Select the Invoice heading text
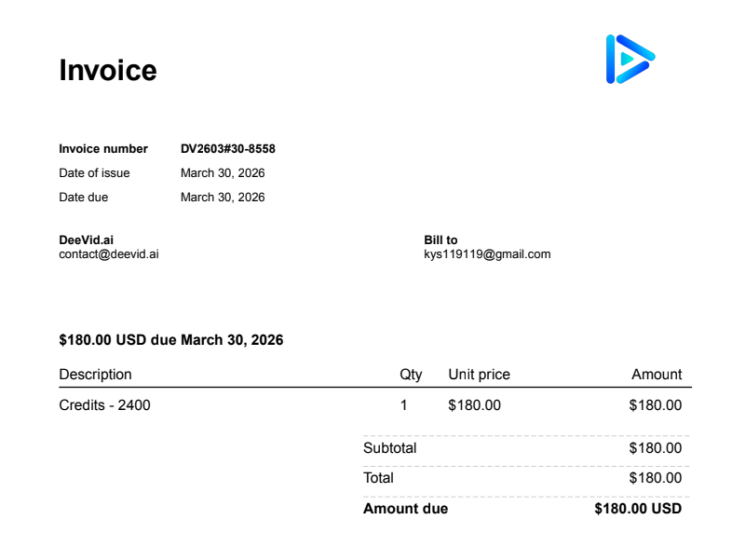732x547 pixels. pyautogui.click(x=108, y=71)
